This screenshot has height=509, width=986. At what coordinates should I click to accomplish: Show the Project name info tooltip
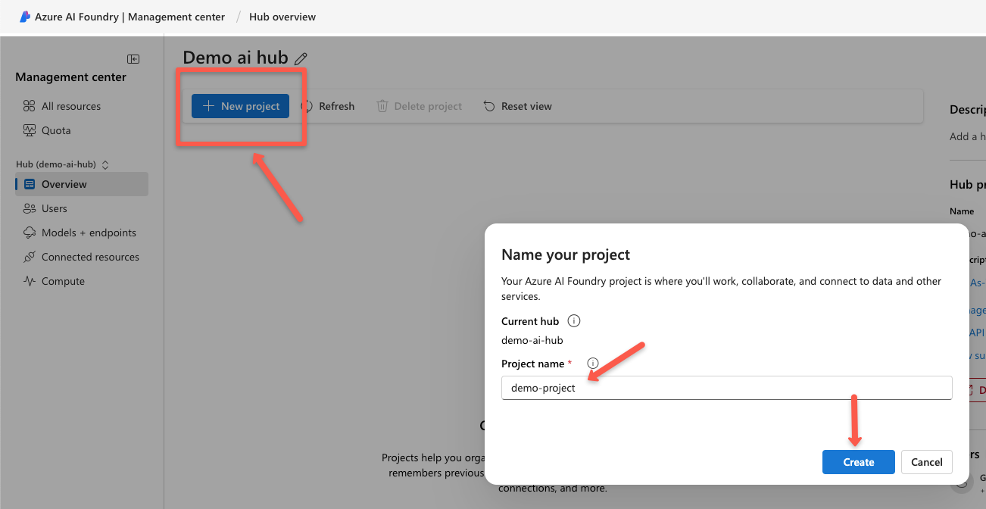click(593, 363)
